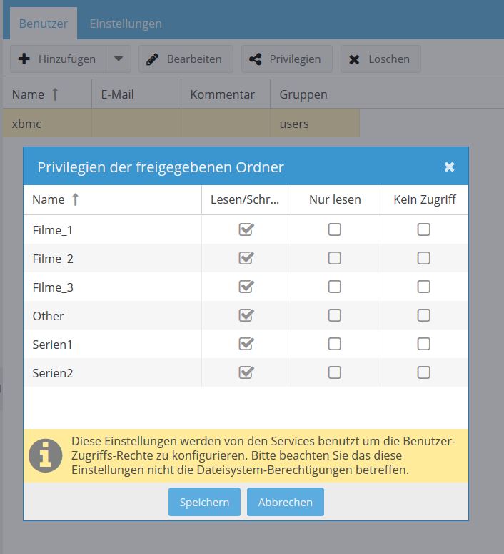
Task: Check Nur lesen for Filme_2
Action: click(335, 258)
